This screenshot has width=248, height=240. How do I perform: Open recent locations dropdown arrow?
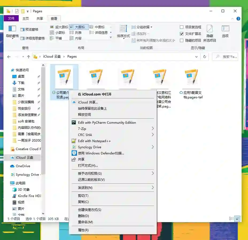coord(23,57)
